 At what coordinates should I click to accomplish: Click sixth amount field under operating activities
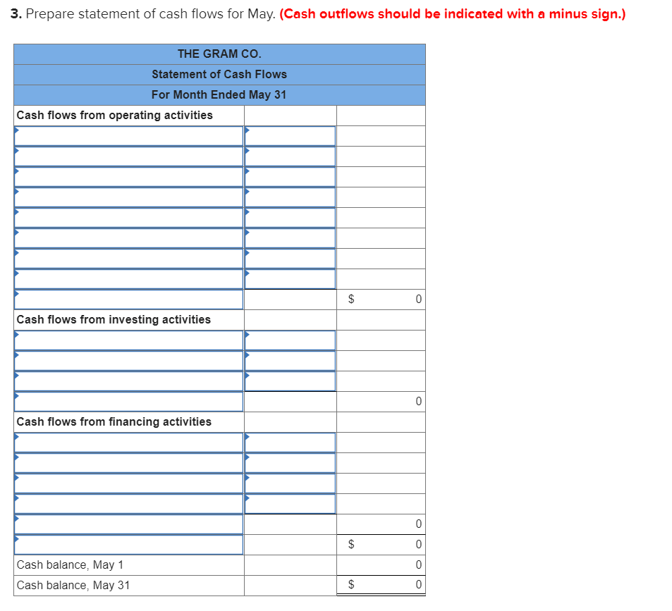[x=290, y=238]
